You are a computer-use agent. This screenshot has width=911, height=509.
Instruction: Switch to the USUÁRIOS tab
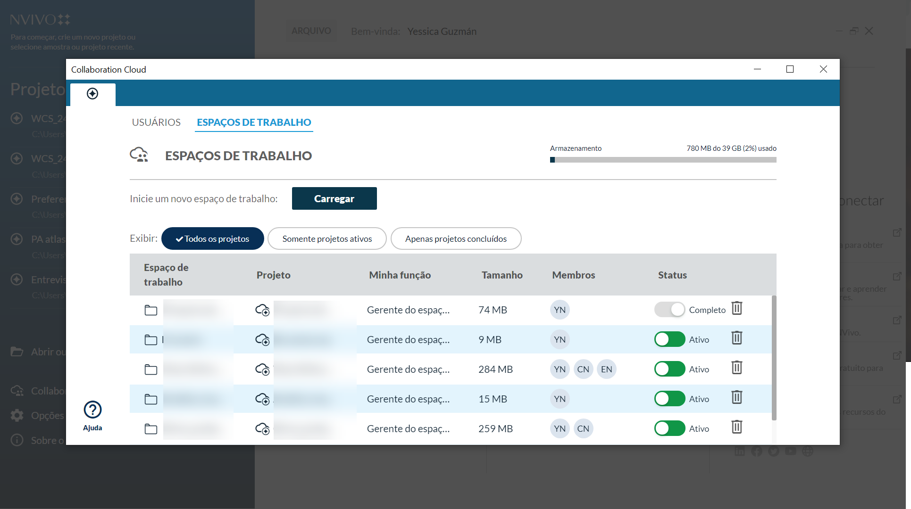[156, 123]
